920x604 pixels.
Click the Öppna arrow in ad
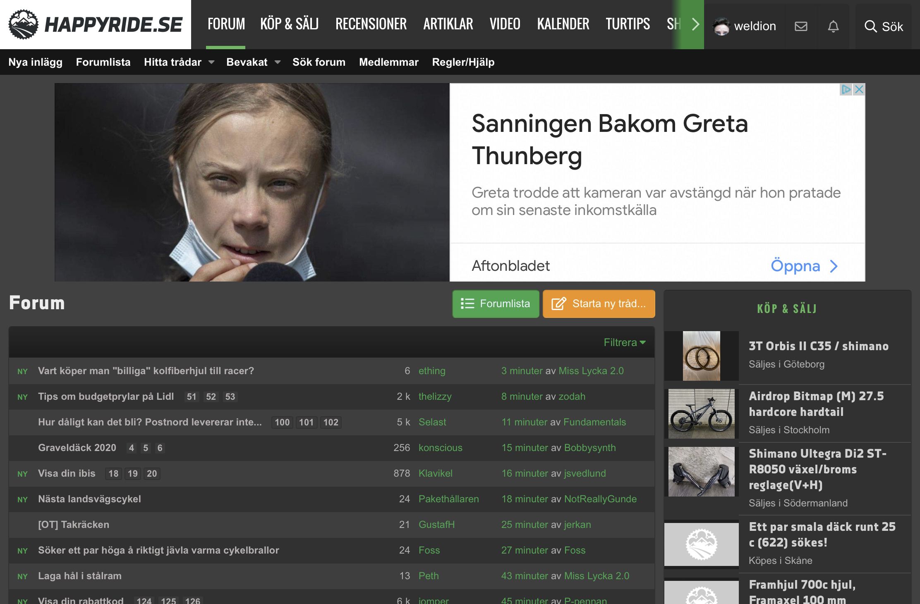click(834, 266)
